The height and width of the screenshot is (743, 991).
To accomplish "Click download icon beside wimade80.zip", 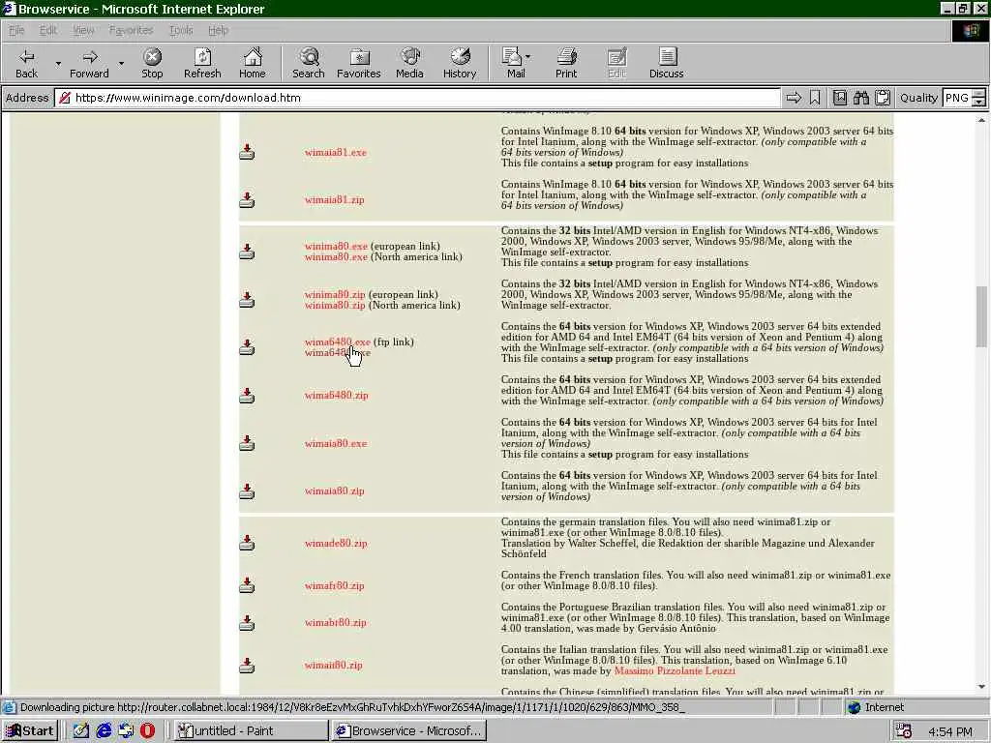I will (x=247, y=543).
